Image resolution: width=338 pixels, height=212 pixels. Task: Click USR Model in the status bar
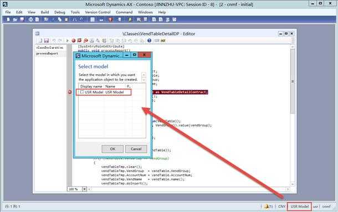pos(300,206)
